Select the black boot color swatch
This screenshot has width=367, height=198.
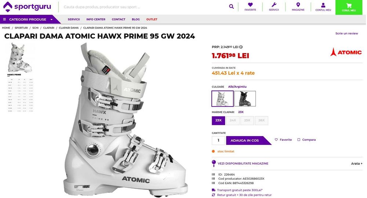coord(245,98)
